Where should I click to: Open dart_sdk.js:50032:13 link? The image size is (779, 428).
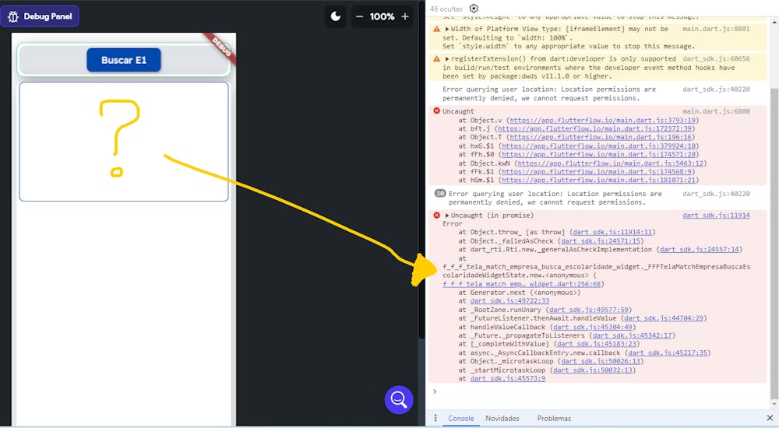(x=593, y=370)
